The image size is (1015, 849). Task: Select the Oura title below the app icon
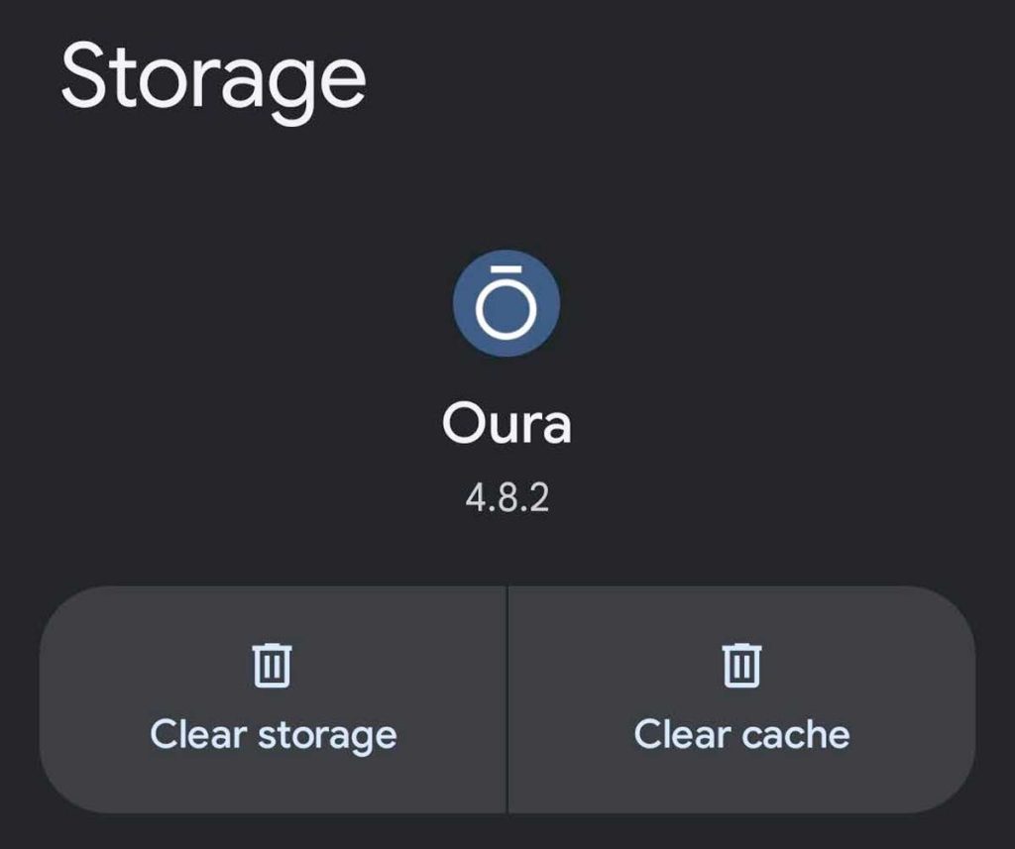pos(507,424)
